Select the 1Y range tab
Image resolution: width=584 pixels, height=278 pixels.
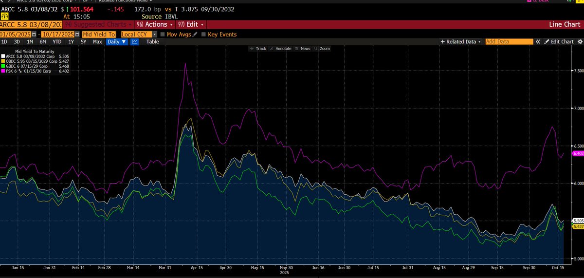pos(71,42)
